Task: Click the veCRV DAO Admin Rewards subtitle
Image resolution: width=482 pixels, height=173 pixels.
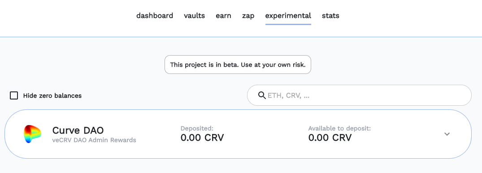Action: pyautogui.click(x=94, y=140)
